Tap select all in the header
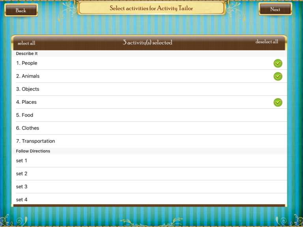 26,43
